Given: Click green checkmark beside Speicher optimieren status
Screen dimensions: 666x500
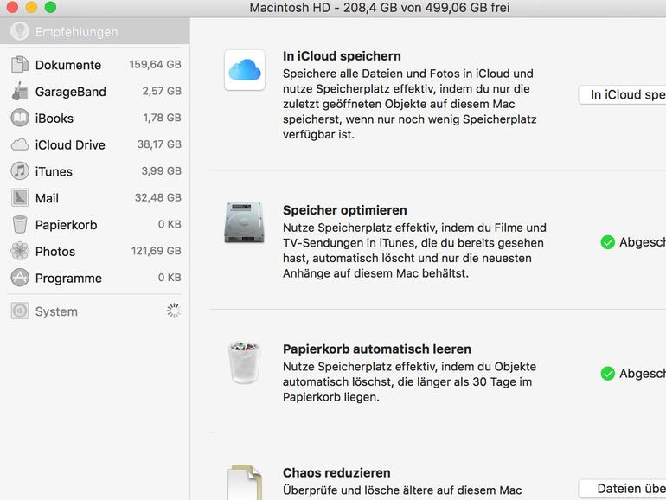Looking at the screenshot, I should 607,242.
